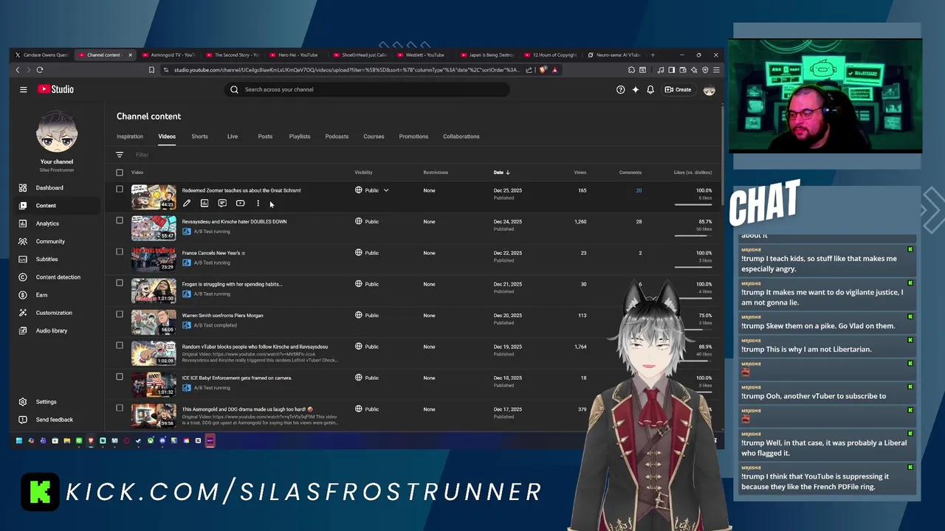Edit details of Redeemed Zoomer video
945x531 pixels.
click(x=187, y=204)
